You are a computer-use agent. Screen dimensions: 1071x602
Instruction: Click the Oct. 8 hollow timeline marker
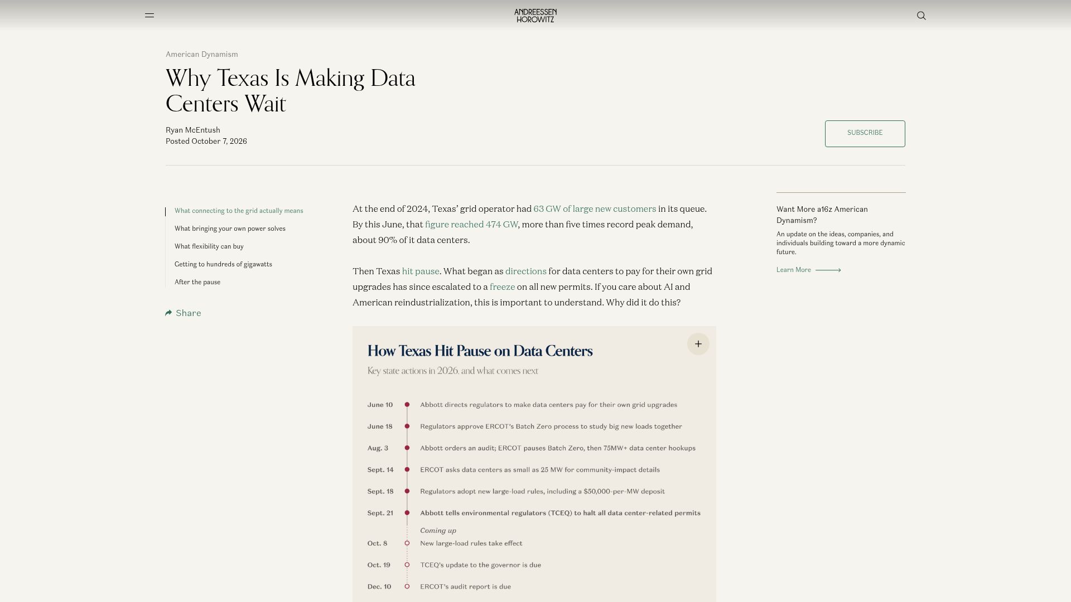[x=407, y=543]
